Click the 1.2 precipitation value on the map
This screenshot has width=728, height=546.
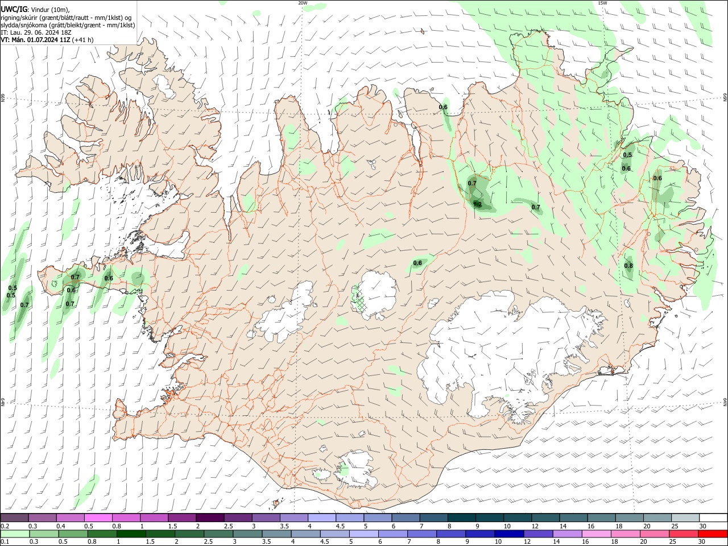tap(477, 204)
